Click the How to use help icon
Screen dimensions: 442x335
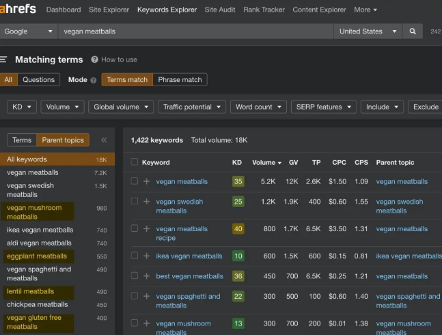click(95, 59)
